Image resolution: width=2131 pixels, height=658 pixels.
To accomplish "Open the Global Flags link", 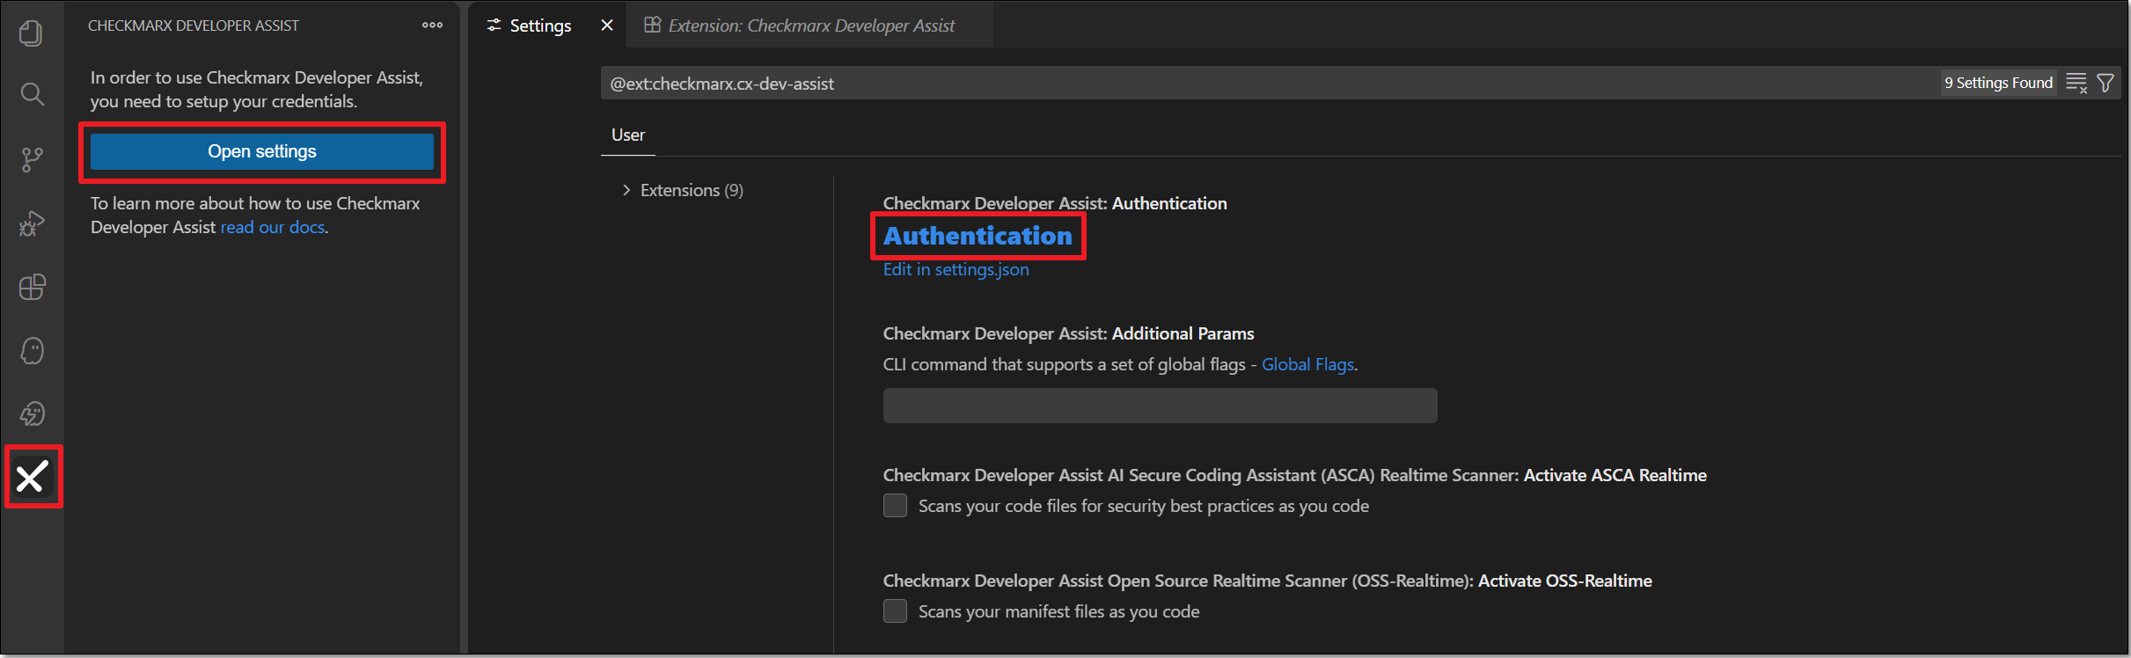I will (1307, 364).
